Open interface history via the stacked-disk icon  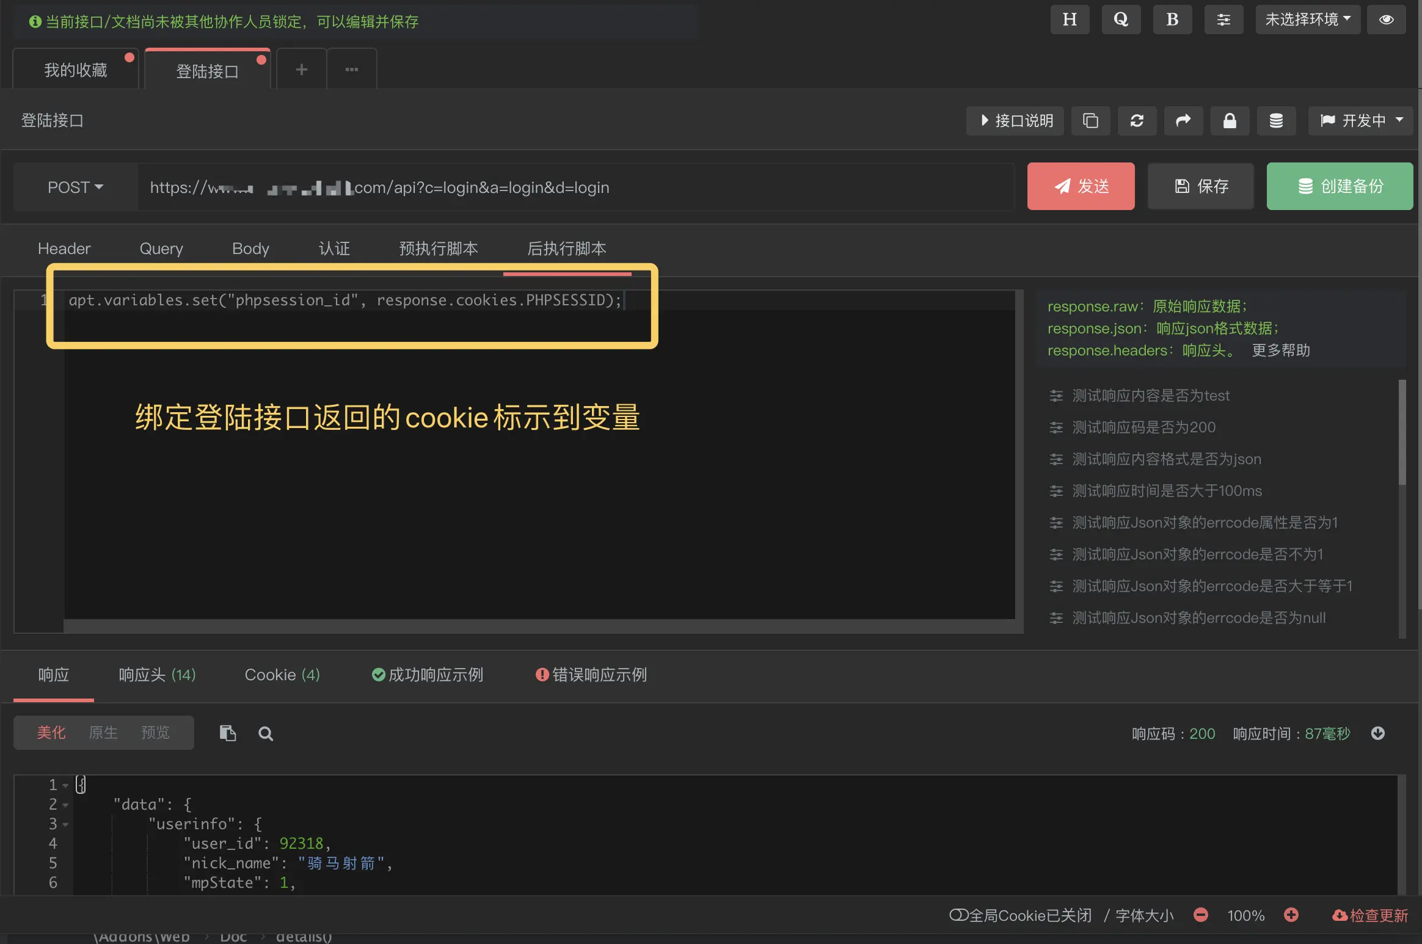point(1276,121)
